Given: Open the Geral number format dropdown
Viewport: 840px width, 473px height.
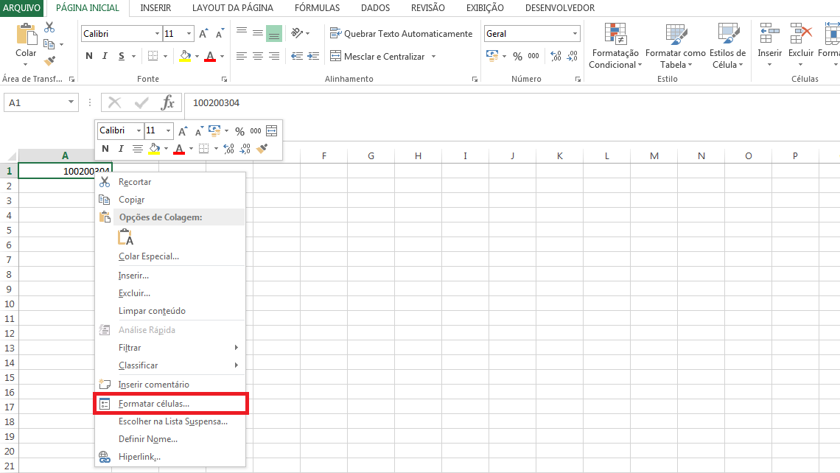Looking at the screenshot, I should pyautogui.click(x=575, y=34).
